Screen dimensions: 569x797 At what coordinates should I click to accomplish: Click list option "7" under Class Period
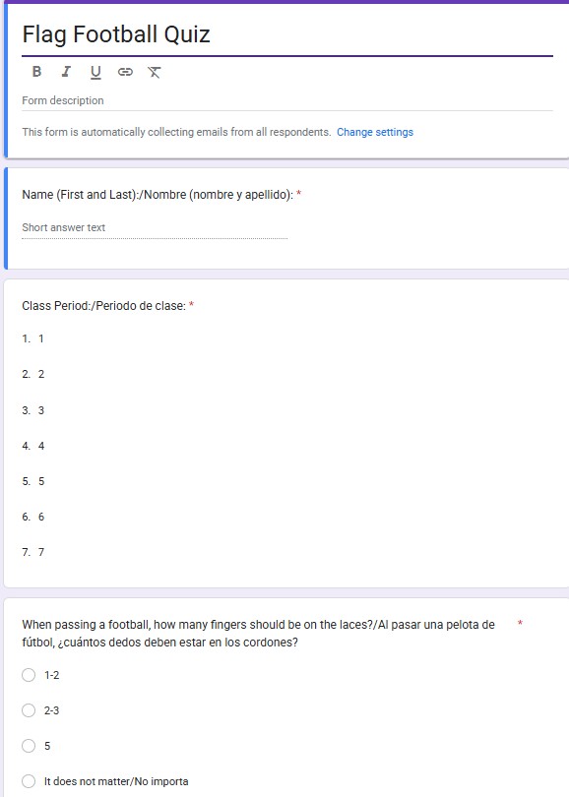40,553
